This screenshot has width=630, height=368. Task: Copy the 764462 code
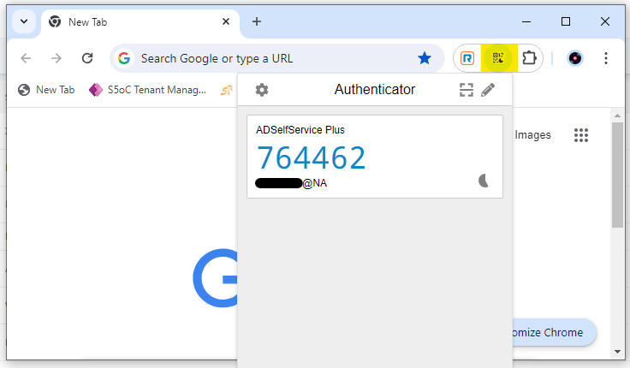311,157
